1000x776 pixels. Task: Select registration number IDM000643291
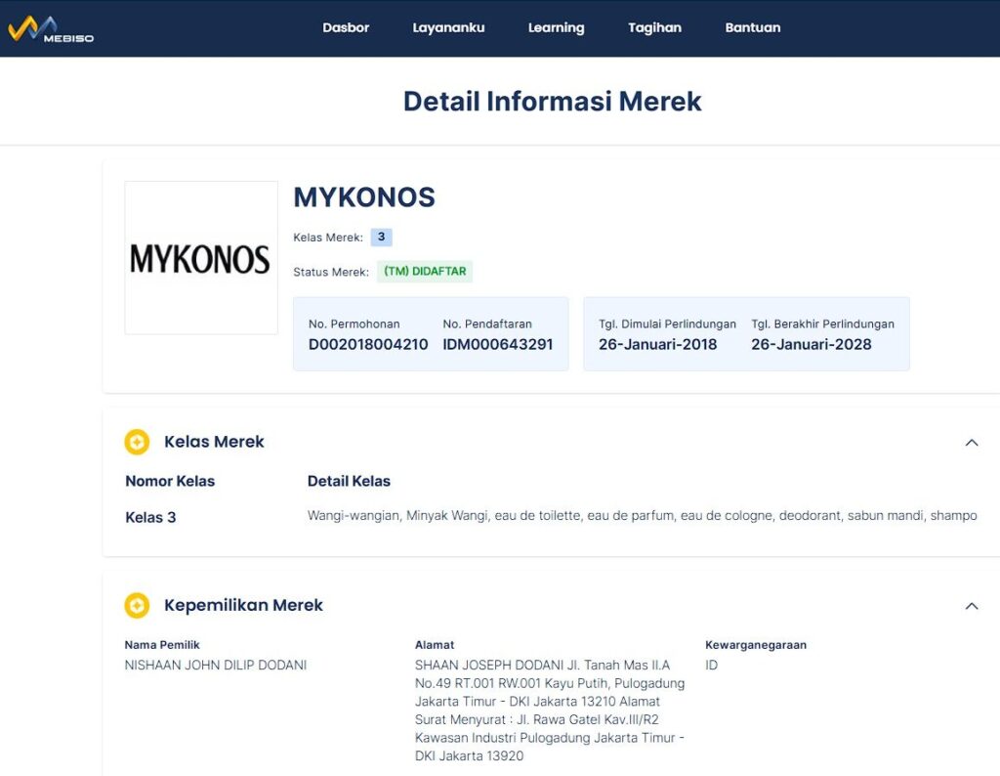pyautogui.click(x=498, y=344)
